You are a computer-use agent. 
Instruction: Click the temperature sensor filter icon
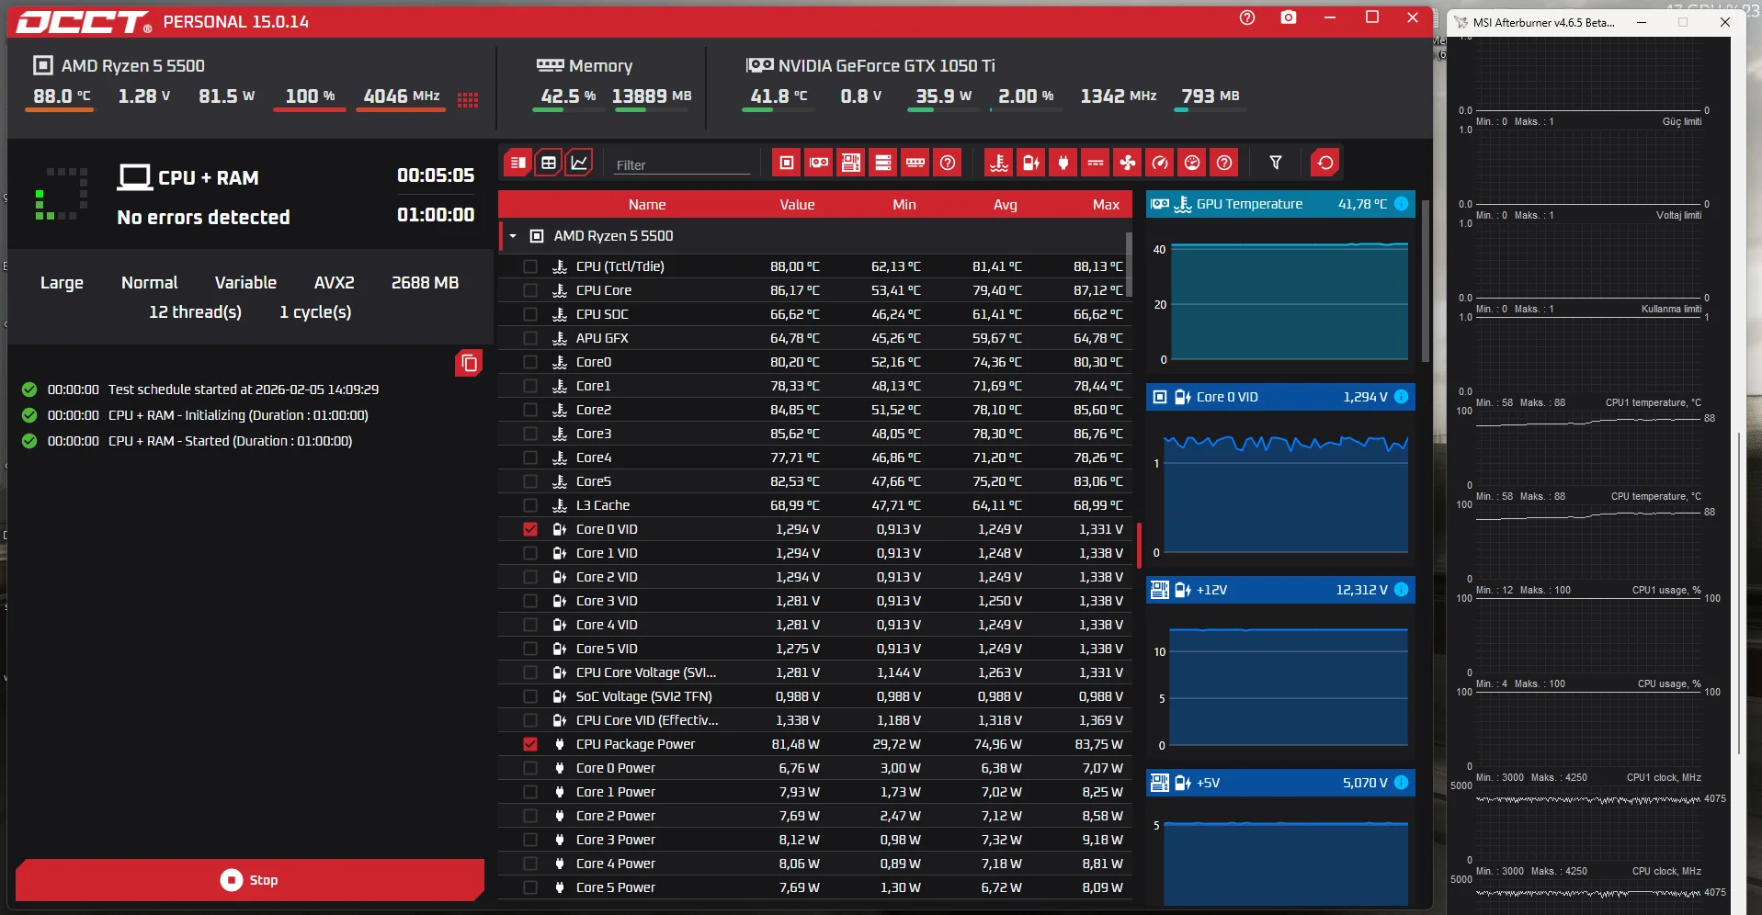(x=999, y=164)
